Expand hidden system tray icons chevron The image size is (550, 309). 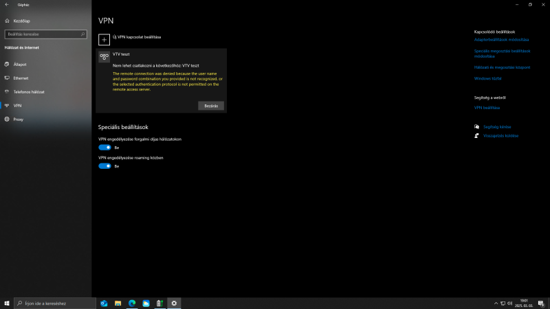coord(496,304)
